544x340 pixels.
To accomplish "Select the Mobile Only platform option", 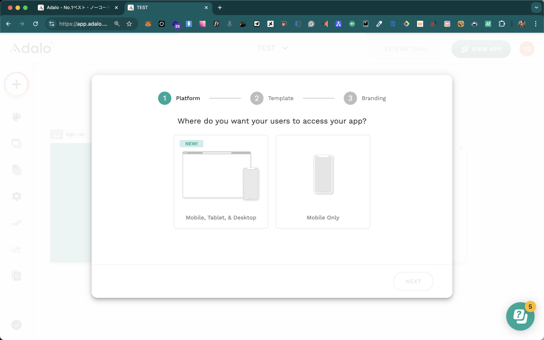I will tap(323, 182).
